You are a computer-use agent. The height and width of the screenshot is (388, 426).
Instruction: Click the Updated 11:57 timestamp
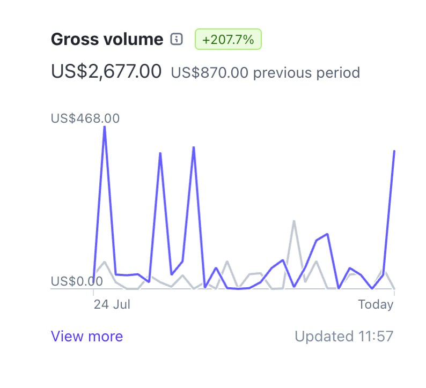pyautogui.click(x=344, y=336)
